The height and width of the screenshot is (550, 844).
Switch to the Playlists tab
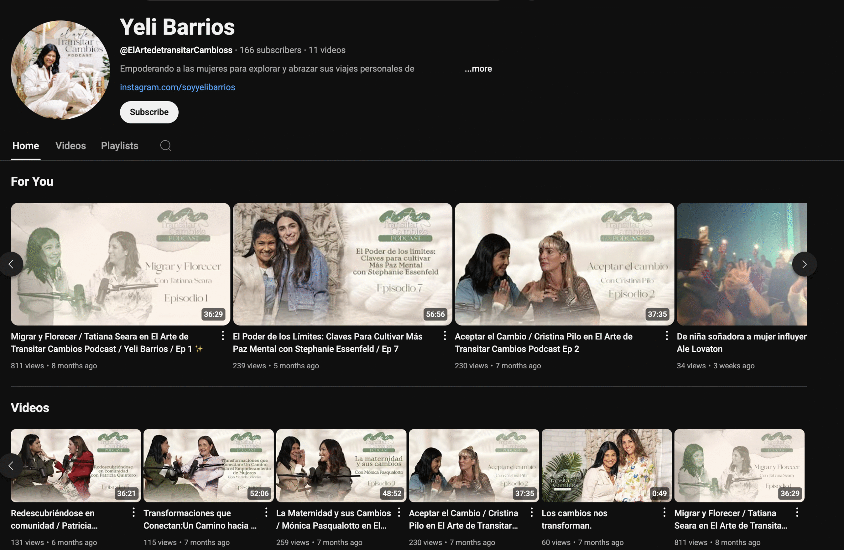click(x=119, y=146)
